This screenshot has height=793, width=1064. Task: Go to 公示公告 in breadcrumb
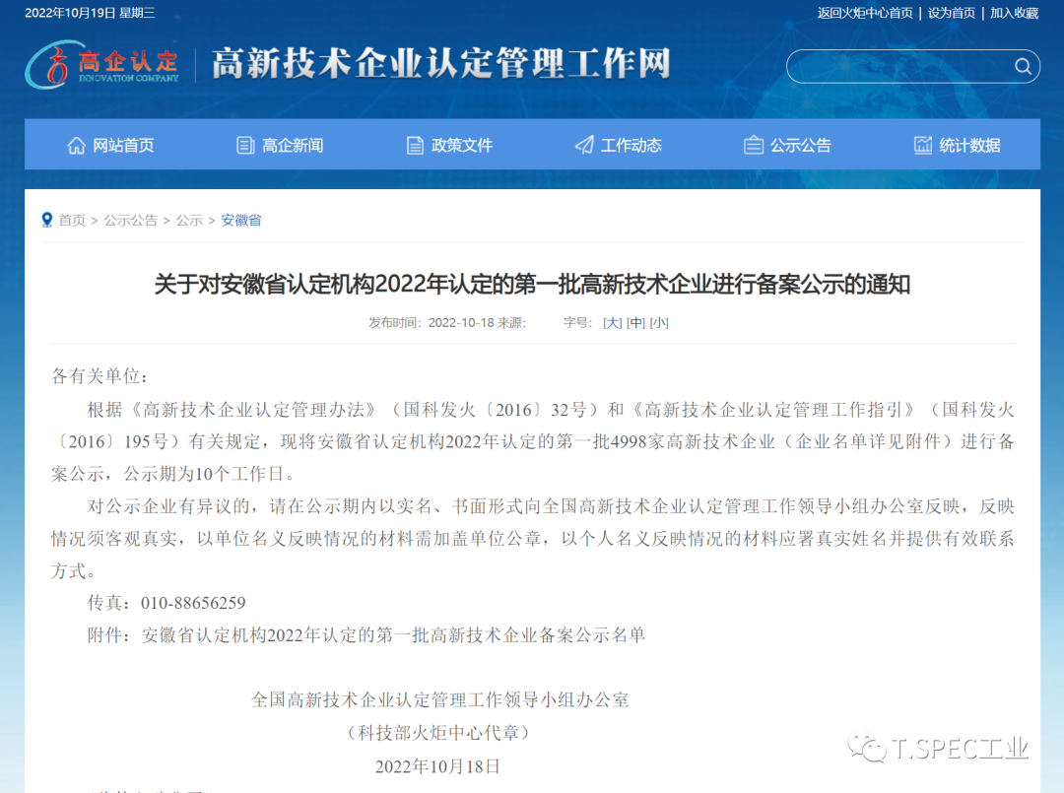[130, 221]
